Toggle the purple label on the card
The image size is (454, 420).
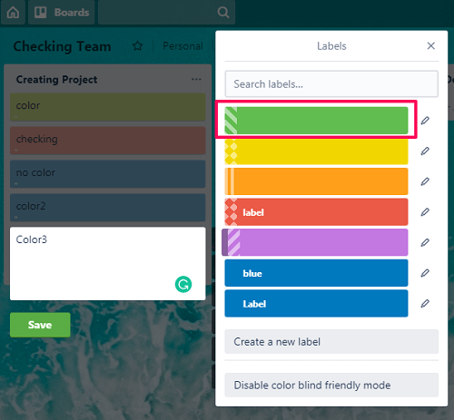pyautogui.click(x=315, y=242)
